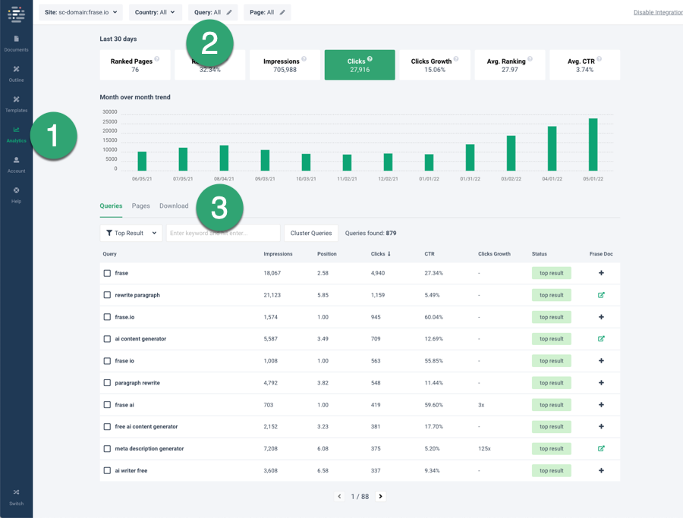Select the rewrite paragraph checkbox

tap(107, 295)
